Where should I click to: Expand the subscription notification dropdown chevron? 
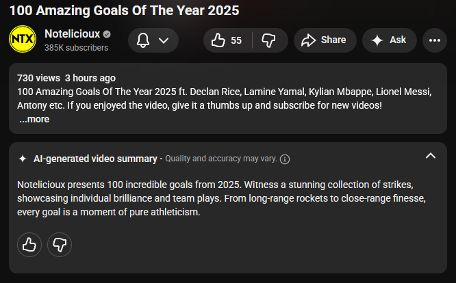164,40
